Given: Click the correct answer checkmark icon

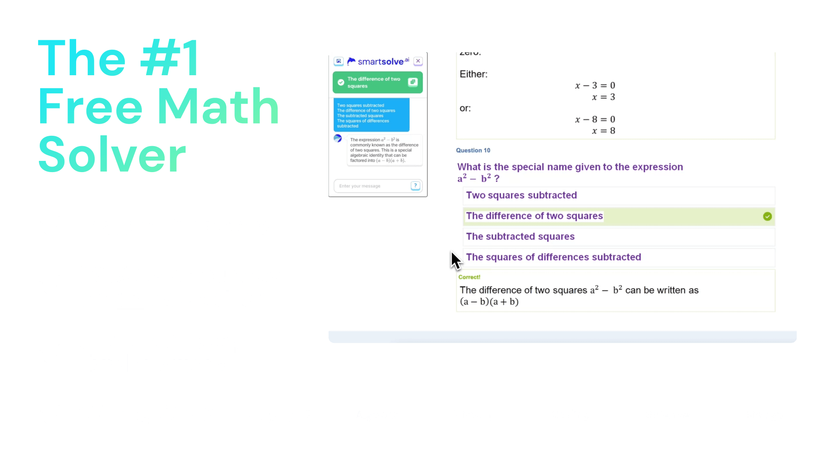Looking at the screenshot, I should pyautogui.click(x=768, y=215).
